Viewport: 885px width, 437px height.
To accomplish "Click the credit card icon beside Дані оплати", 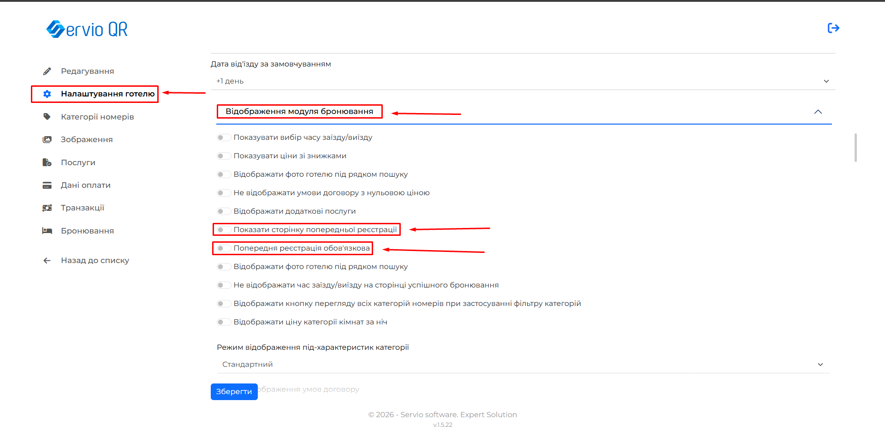I will point(47,186).
